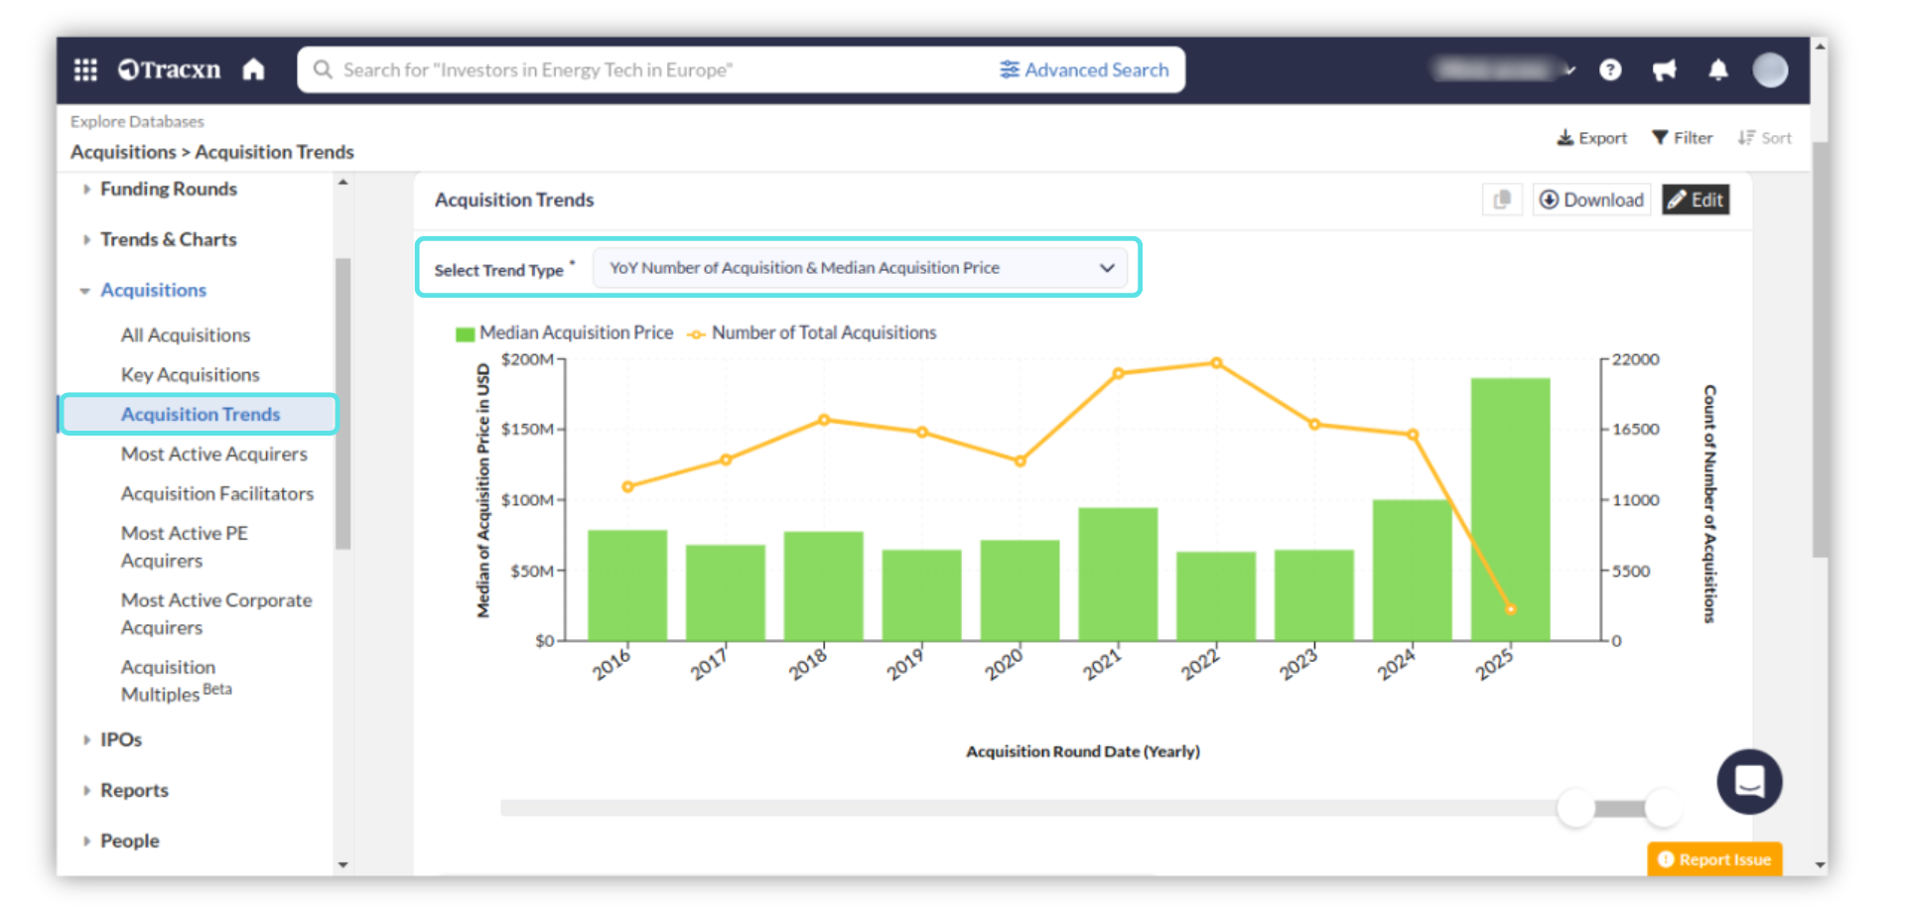Open Key Acquisitions in sidebar
Screen dimensions: 1906x910
coord(190,374)
